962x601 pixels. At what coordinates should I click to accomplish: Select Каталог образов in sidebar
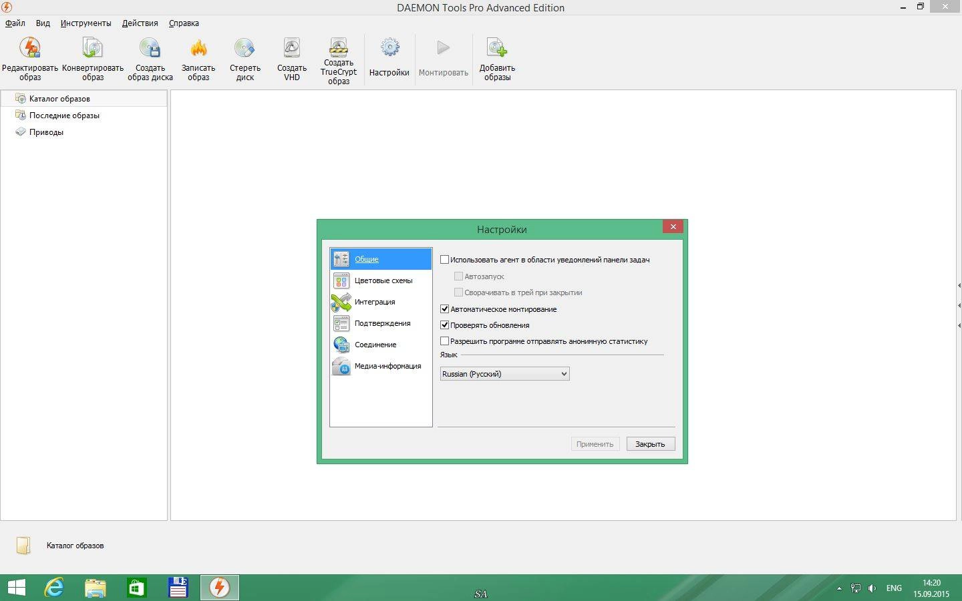pos(84,98)
